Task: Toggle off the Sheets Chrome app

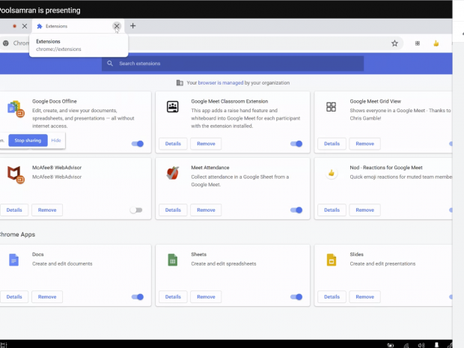Action: click(x=296, y=297)
